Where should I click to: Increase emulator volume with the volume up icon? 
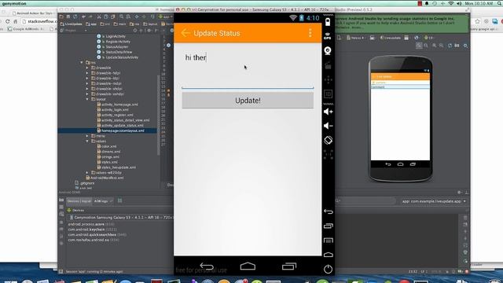pos(328,112)
